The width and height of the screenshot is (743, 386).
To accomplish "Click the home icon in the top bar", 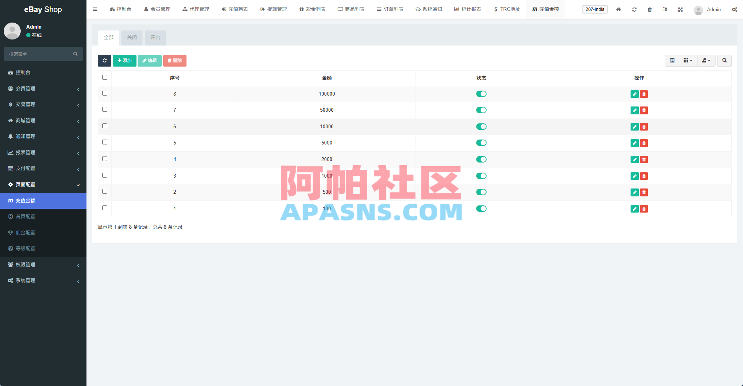I will [x=619, y=9].
